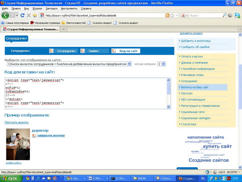Open a new tab with the plus button

[x=64, y=29]
